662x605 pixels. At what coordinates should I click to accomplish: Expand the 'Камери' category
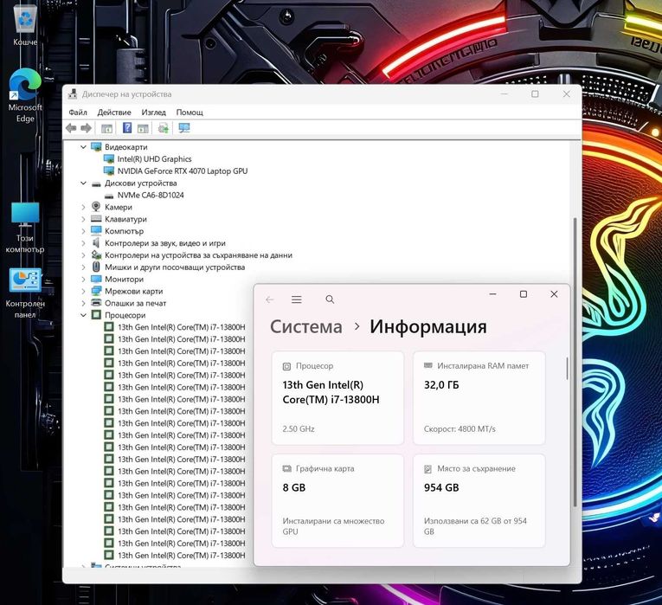click(x=84, y=208)
